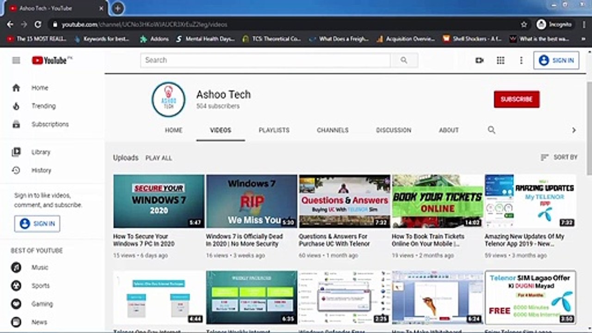This screenshot has height=333, width=592.
Task: Switch to the Discussion tab
Action: pos(394,130)
